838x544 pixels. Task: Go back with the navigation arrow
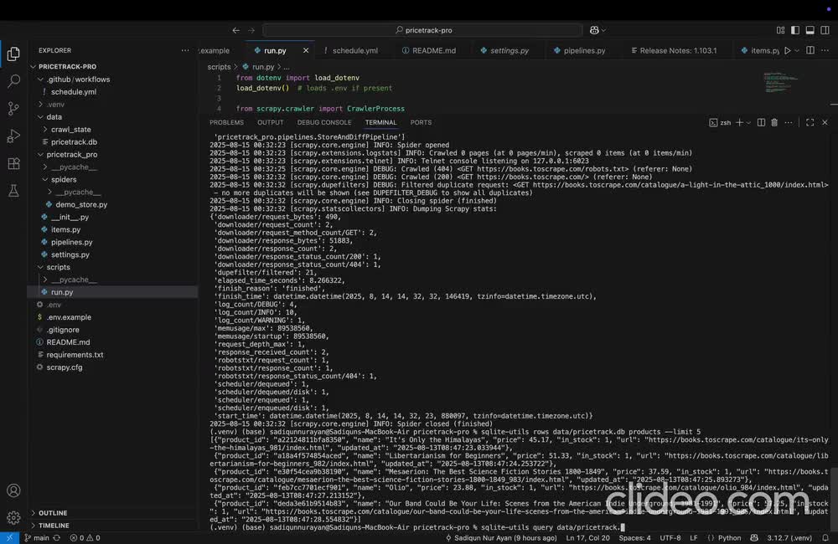tap(235, 30)
